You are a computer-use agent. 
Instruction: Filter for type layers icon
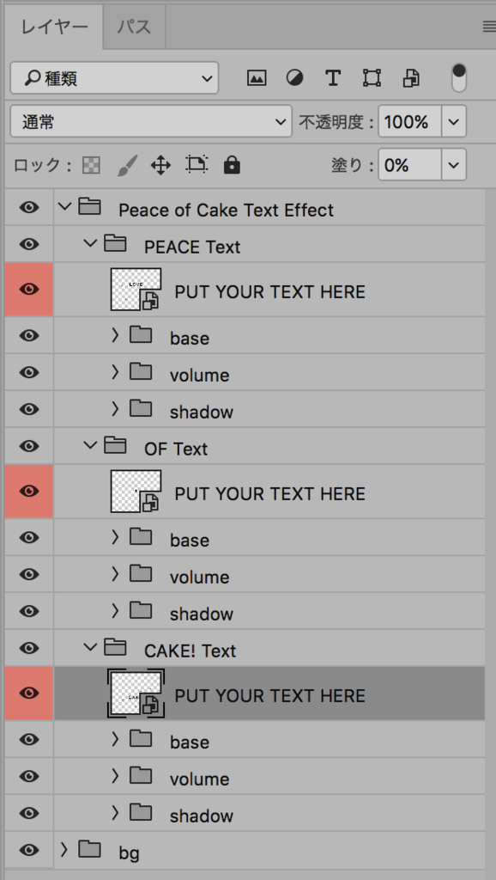click(x=333, y=78)
